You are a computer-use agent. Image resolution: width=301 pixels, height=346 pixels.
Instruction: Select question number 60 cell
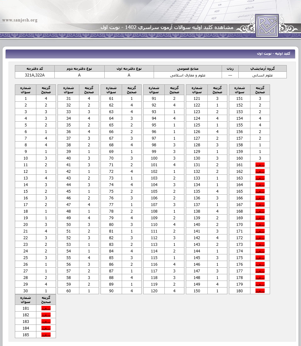[69, 291]
